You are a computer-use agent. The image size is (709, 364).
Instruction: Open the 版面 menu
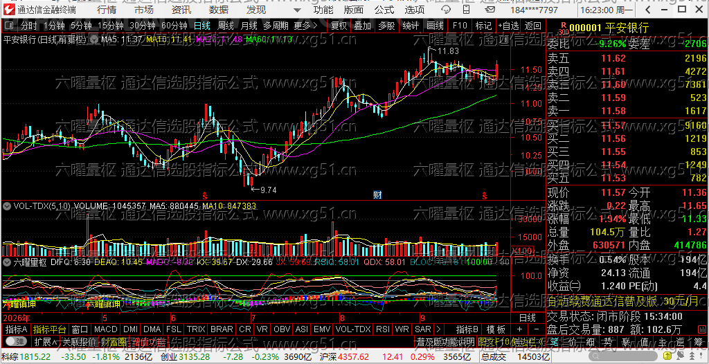pyautogui.click(x=353, y=10)
